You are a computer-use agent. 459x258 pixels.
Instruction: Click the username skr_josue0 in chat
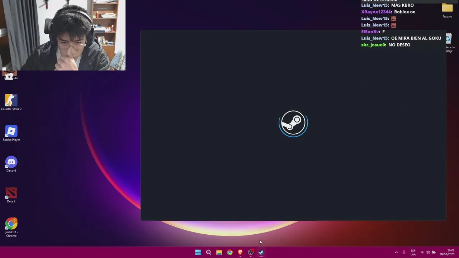373,45
